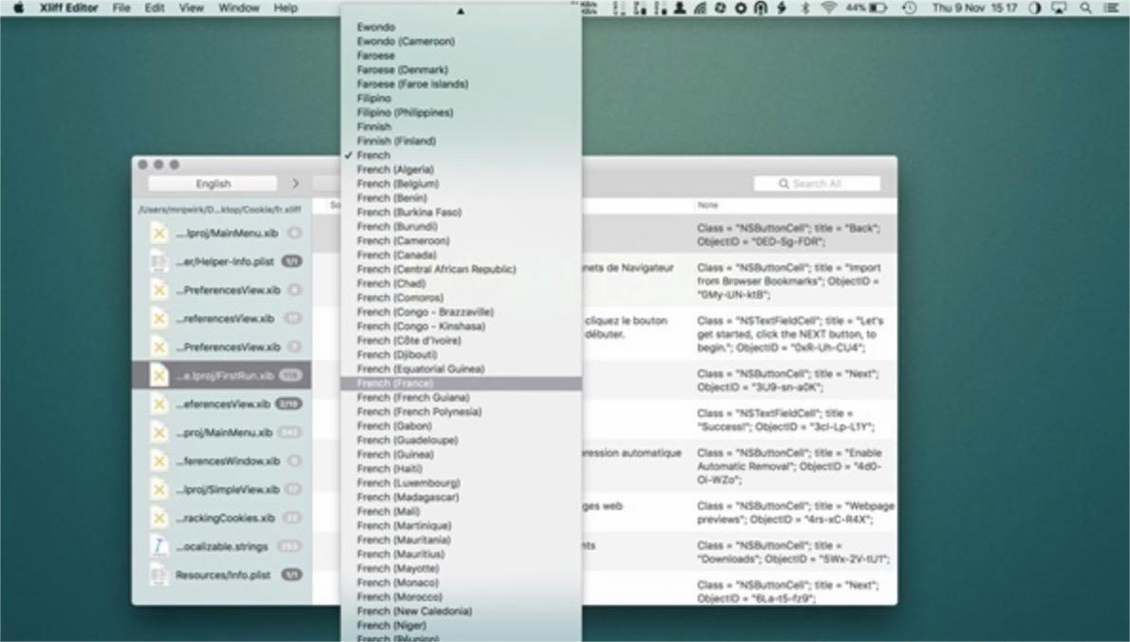Select French (Monaco) in the language list
The width and height of the screenshot is (1130, 642).
(x=461, y=583)
